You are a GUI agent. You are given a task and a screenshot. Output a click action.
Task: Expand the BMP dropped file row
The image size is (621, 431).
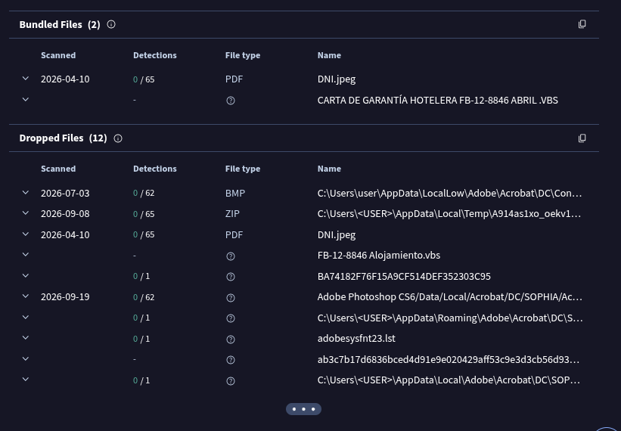click(x=26, y=192)
